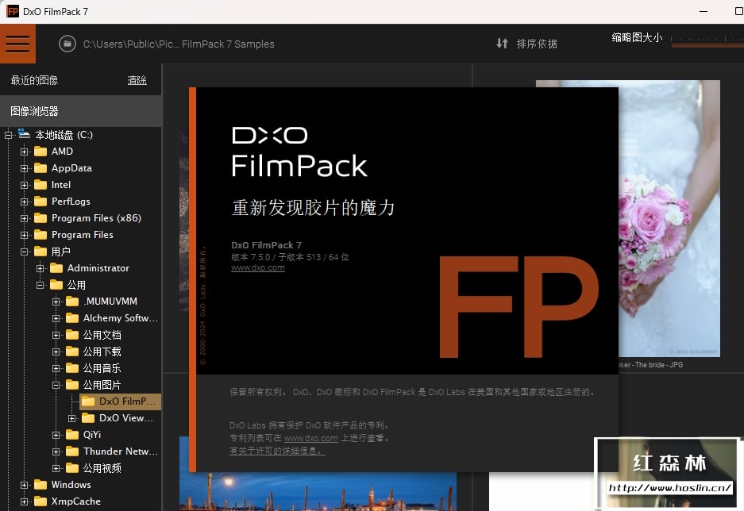744x511 pixels.
Task: Expand the Program Files folder node
Action: tap(24, 235)
